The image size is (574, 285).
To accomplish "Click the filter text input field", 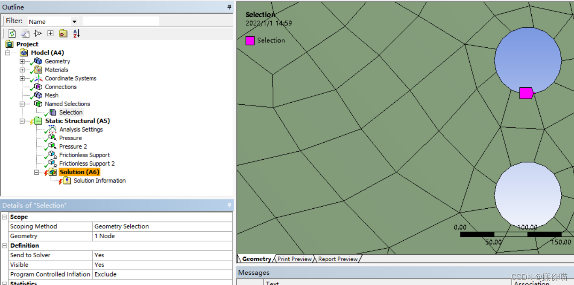I will (x=121, y=21).
